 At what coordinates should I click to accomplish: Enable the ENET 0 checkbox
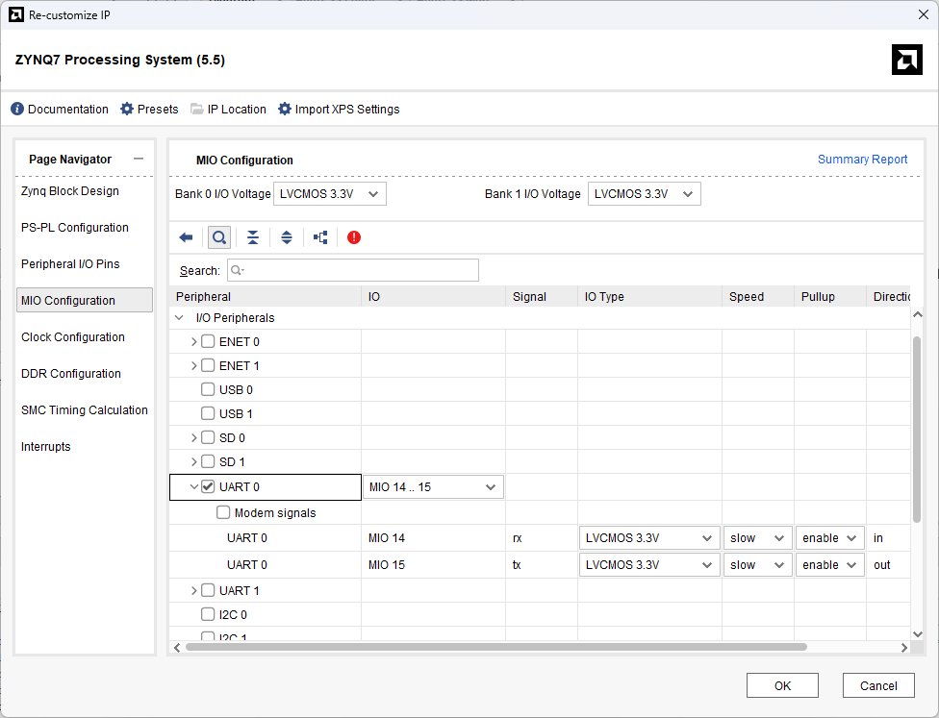[x=208, y=341]
